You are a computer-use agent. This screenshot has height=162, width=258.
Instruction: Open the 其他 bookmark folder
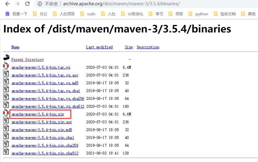point(248,14)
